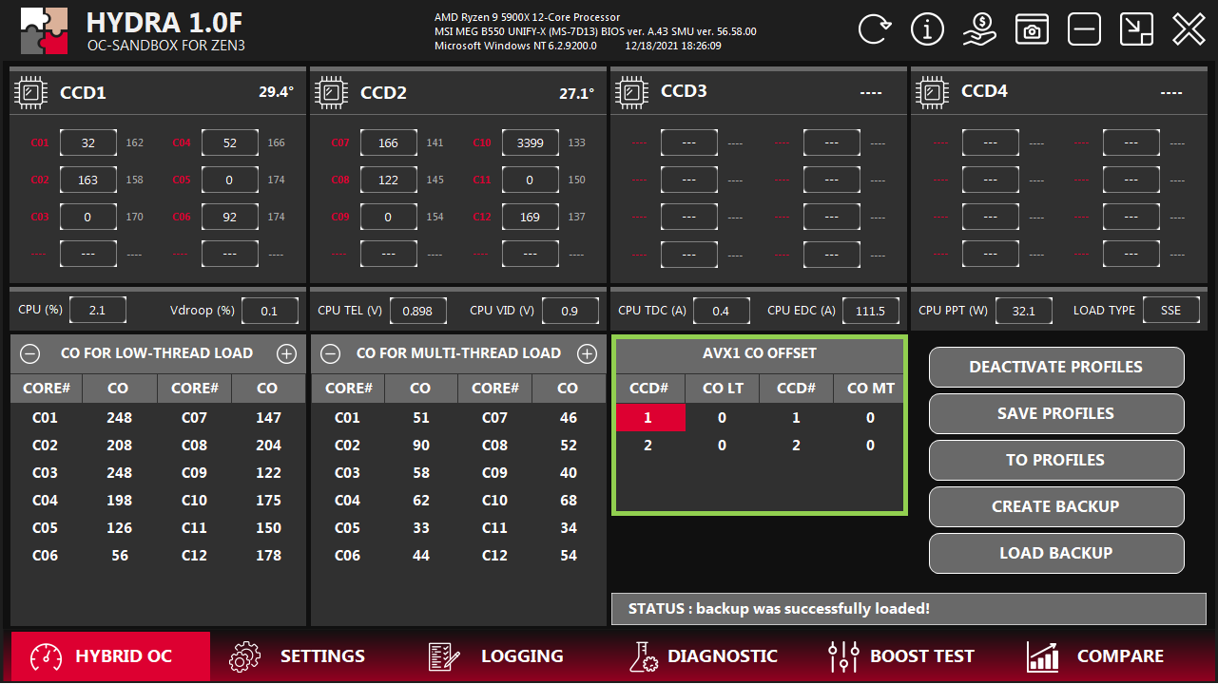Image resolution: width=1218 pixels, height=684 pixels.
Task: Click the C04 value field showing 52
Action: (230, 142)
